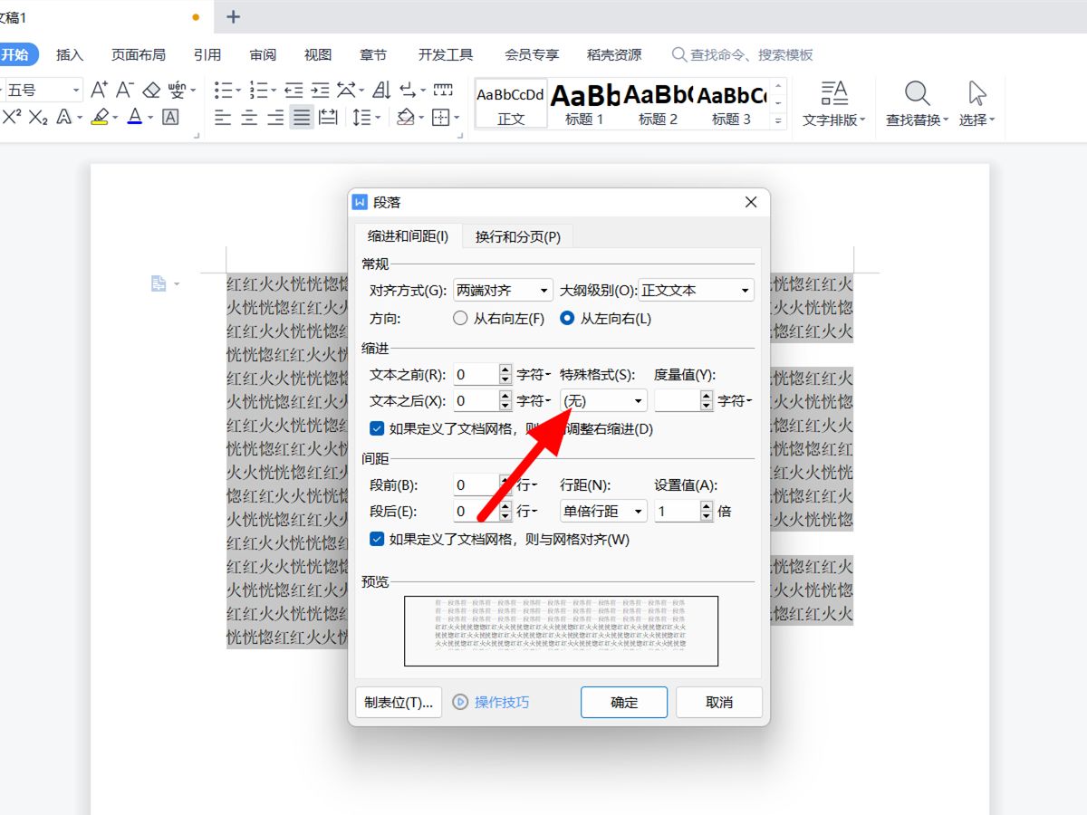The width and height of the screenshot is (1087, 815).
Task: Open the borders tool
Action: pos(441,117)
